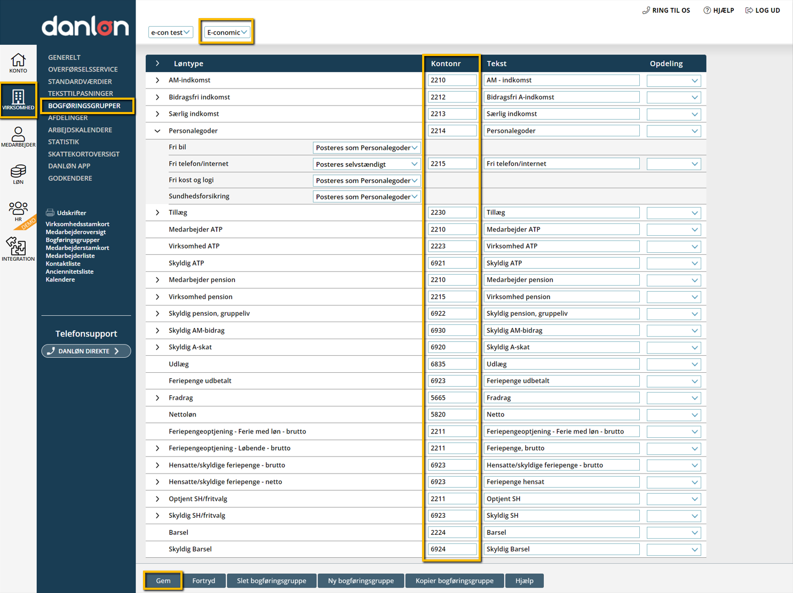Expand the Skyldig A-skat row

coord(157,347)
